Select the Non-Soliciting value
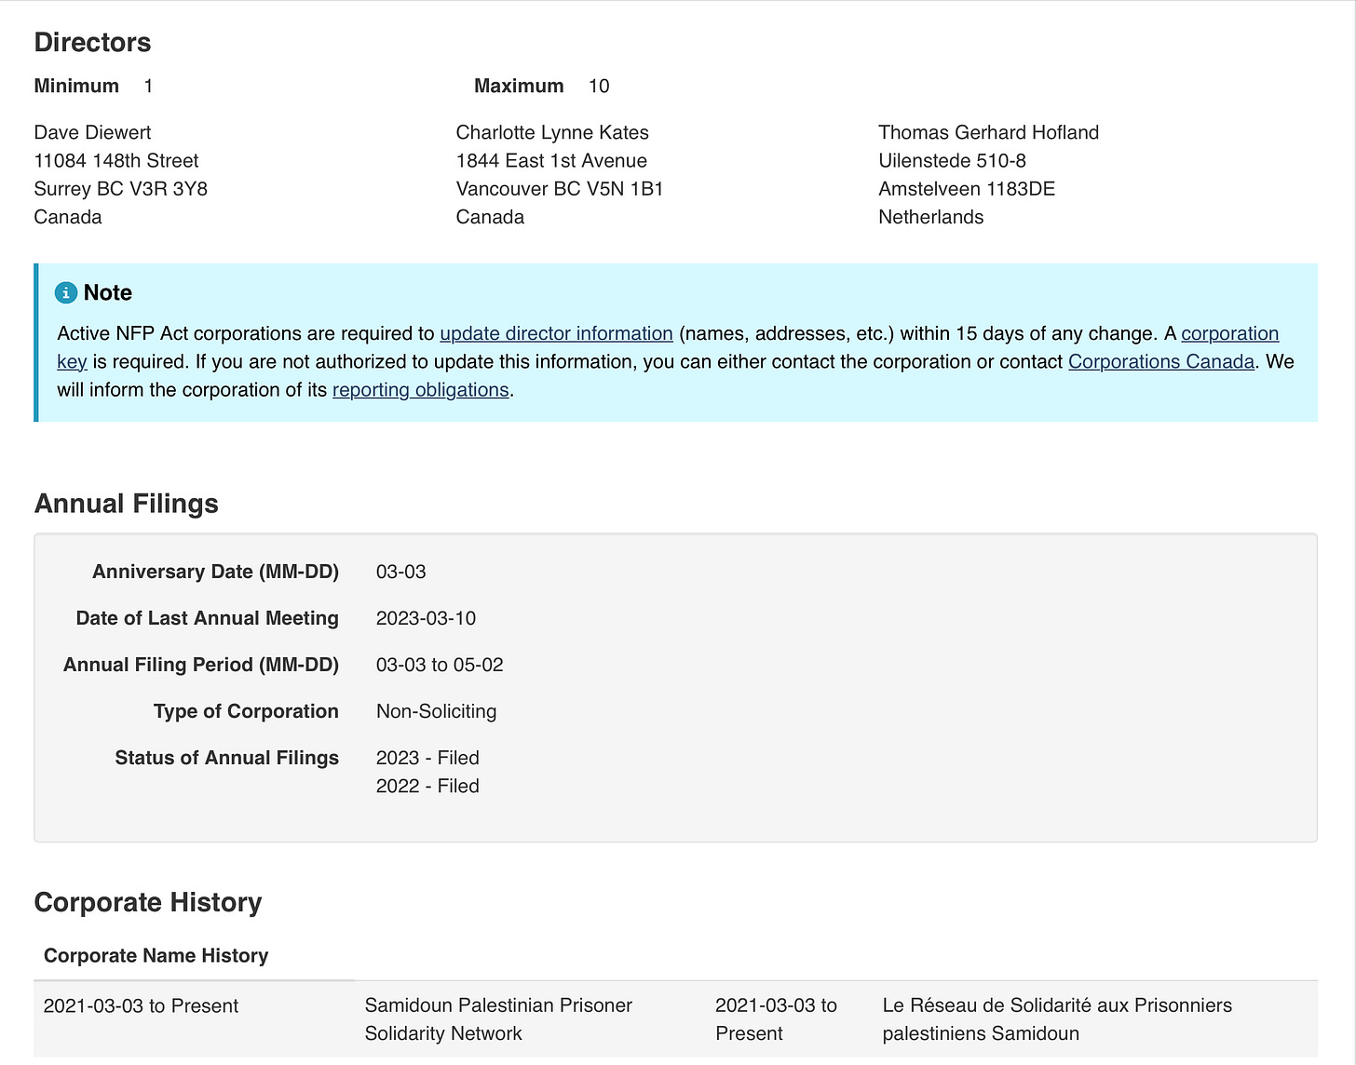Image resolution: width=1356 pixels, height=1065 pixels. pyautogui.click(x=436, y=711)
